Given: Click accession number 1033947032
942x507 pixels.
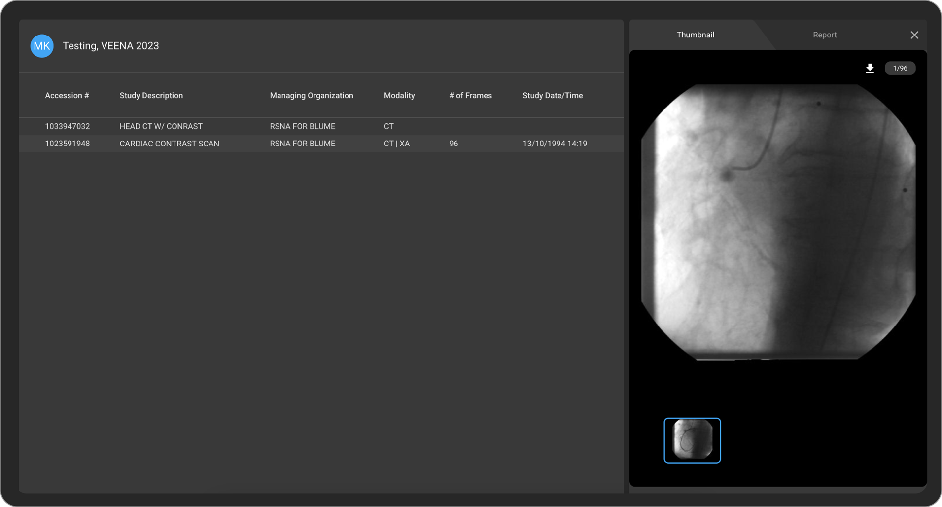Looking at the screenshot, I should 68,126.
